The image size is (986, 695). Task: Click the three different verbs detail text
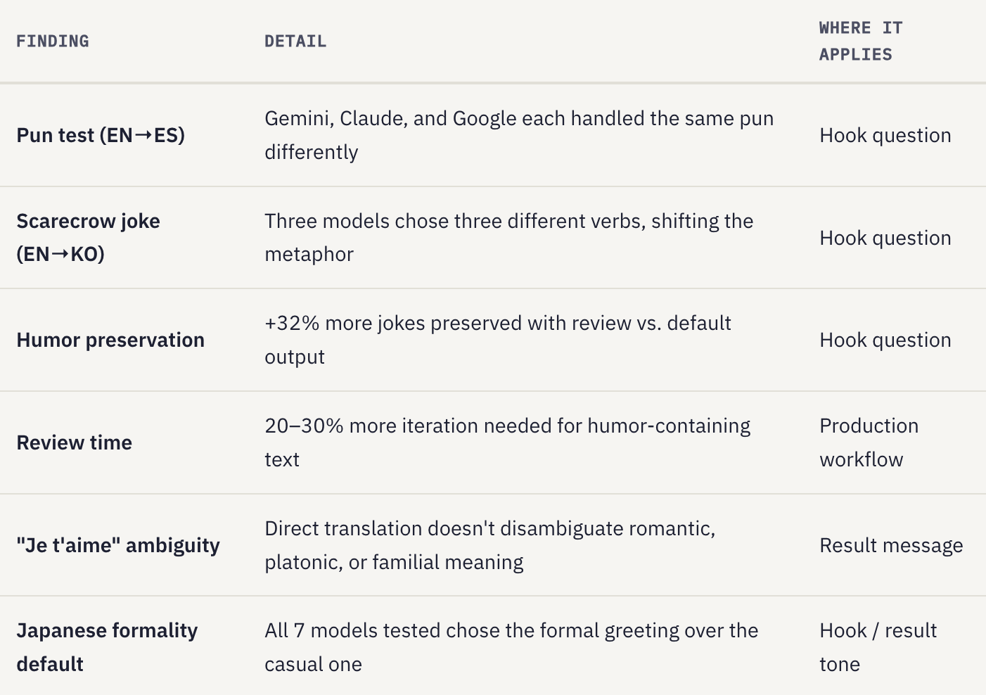(x=509, y=238)
